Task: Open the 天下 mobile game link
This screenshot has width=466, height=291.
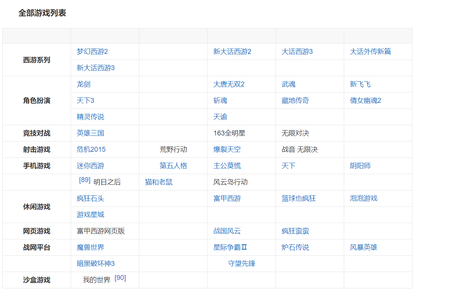Action: 288,166
